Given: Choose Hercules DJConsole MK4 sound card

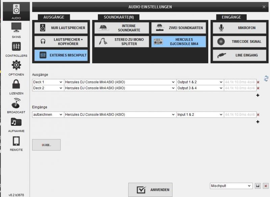Looking at the screenshot, I should [x=179, y=42].
